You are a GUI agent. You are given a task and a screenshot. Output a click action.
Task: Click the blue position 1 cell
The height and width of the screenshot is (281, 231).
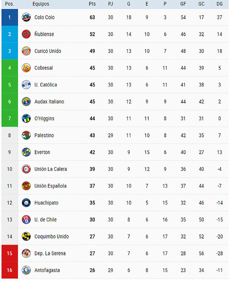click(x=9, y=17)
